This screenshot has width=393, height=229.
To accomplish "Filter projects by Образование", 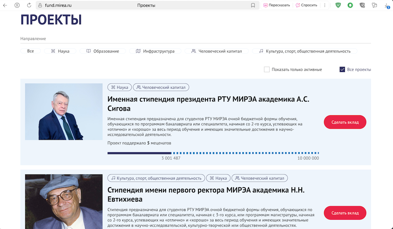I will pos(103,51).
